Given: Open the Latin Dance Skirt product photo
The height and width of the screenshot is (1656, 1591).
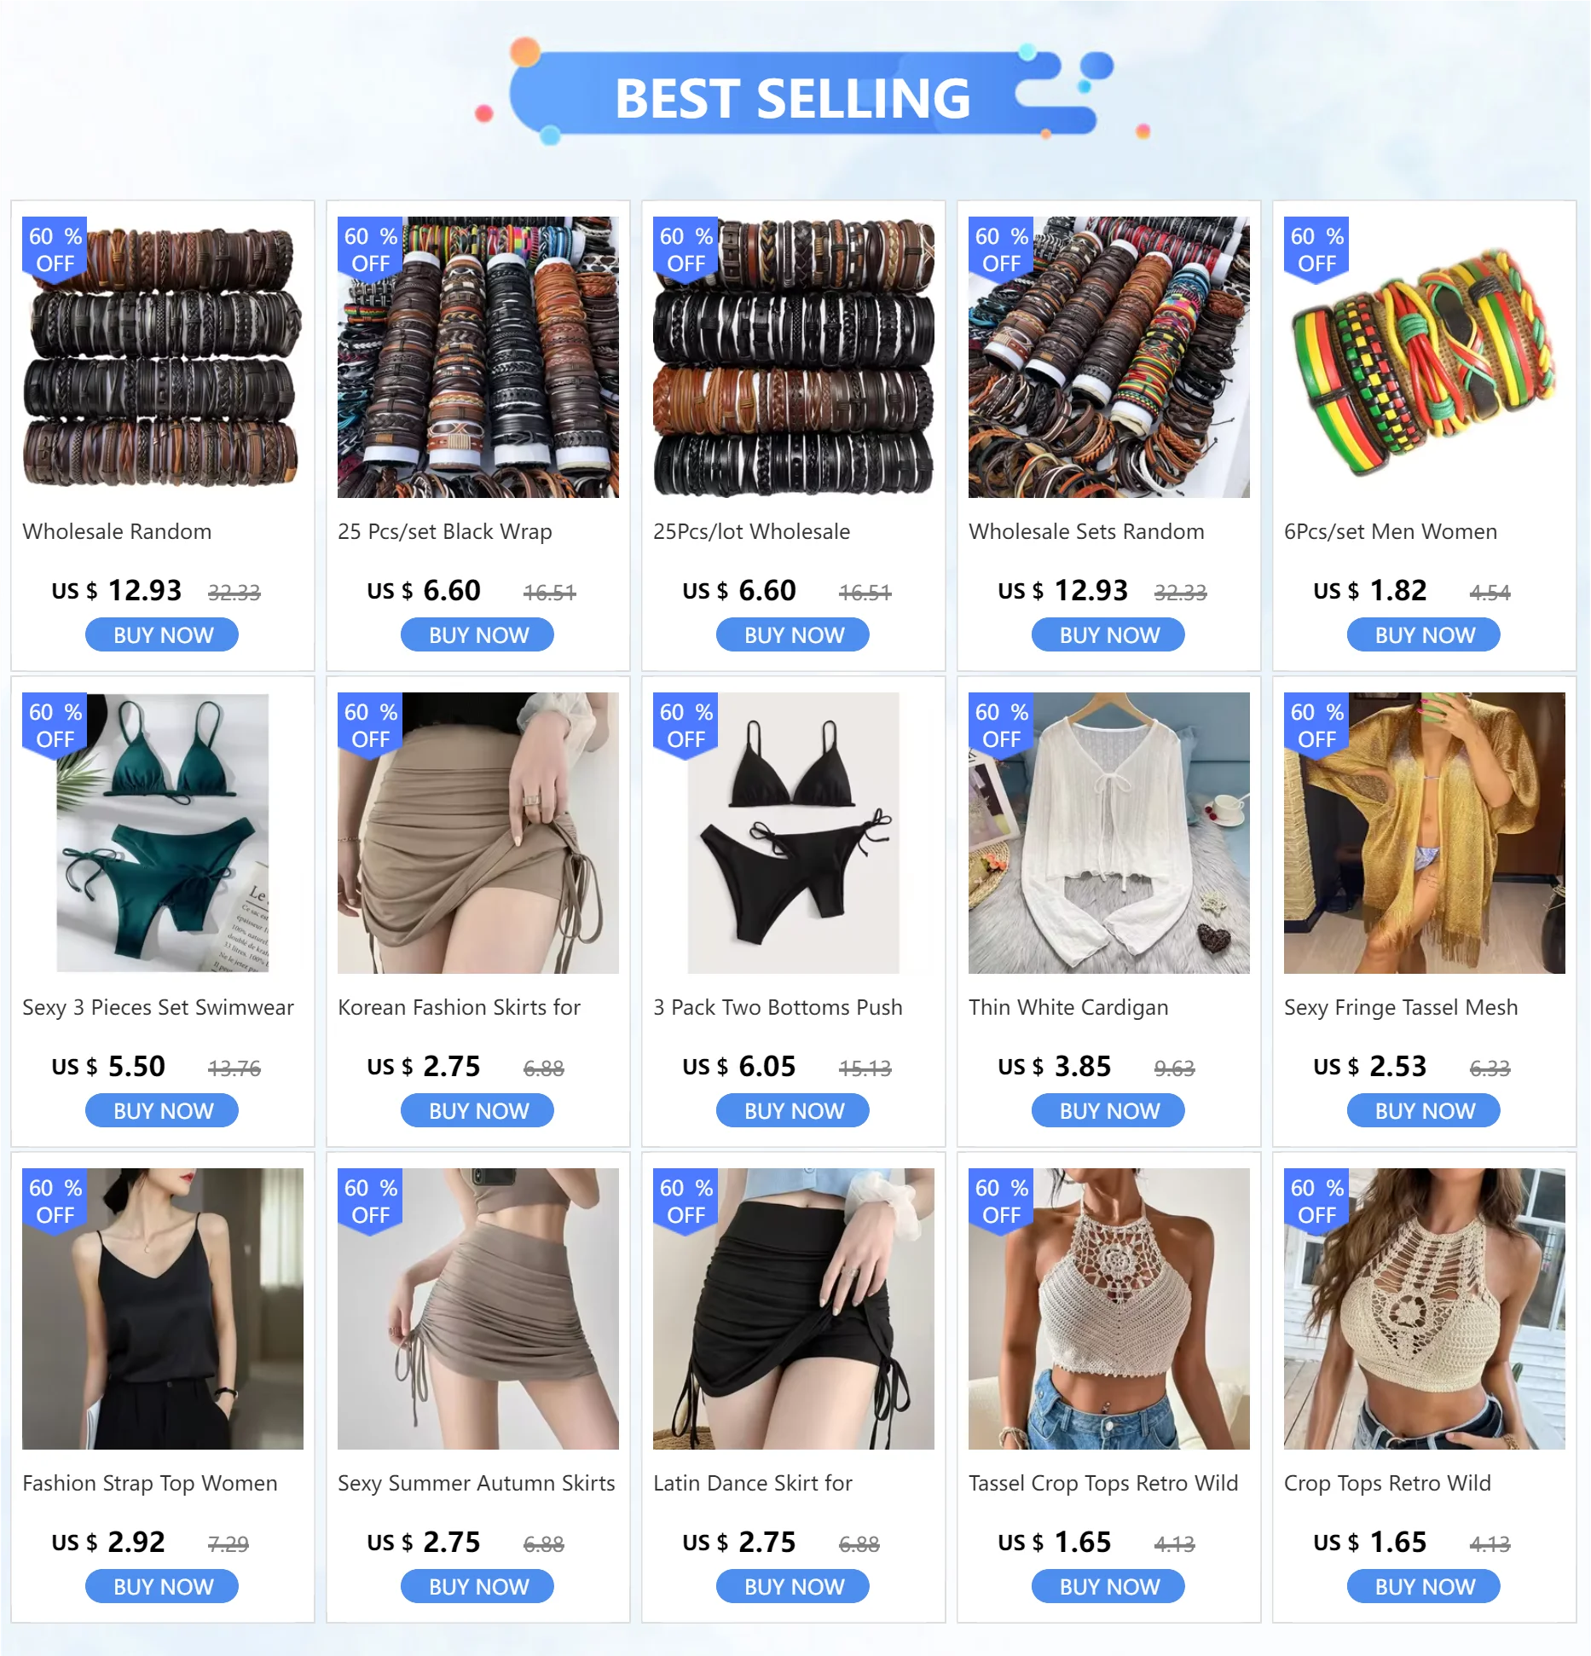Looking at the screenshot, I should [793, 1308].
